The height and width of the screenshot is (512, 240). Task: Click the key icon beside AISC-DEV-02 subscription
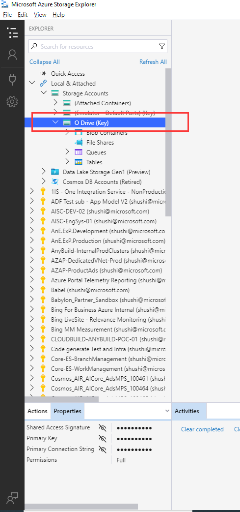[x=43, y=211]
